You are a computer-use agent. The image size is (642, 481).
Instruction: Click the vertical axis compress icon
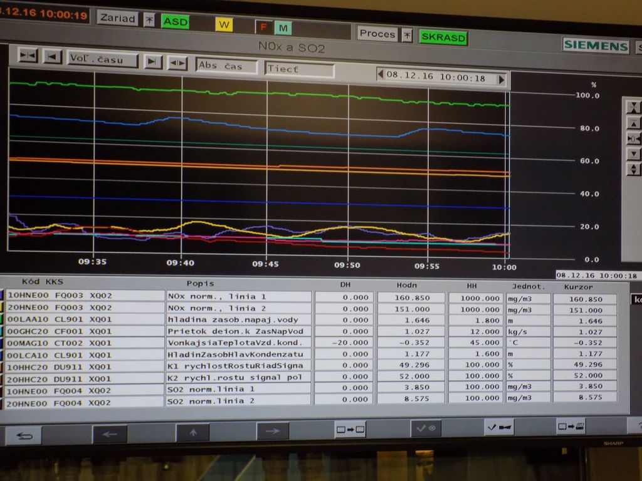pos(634,106)
